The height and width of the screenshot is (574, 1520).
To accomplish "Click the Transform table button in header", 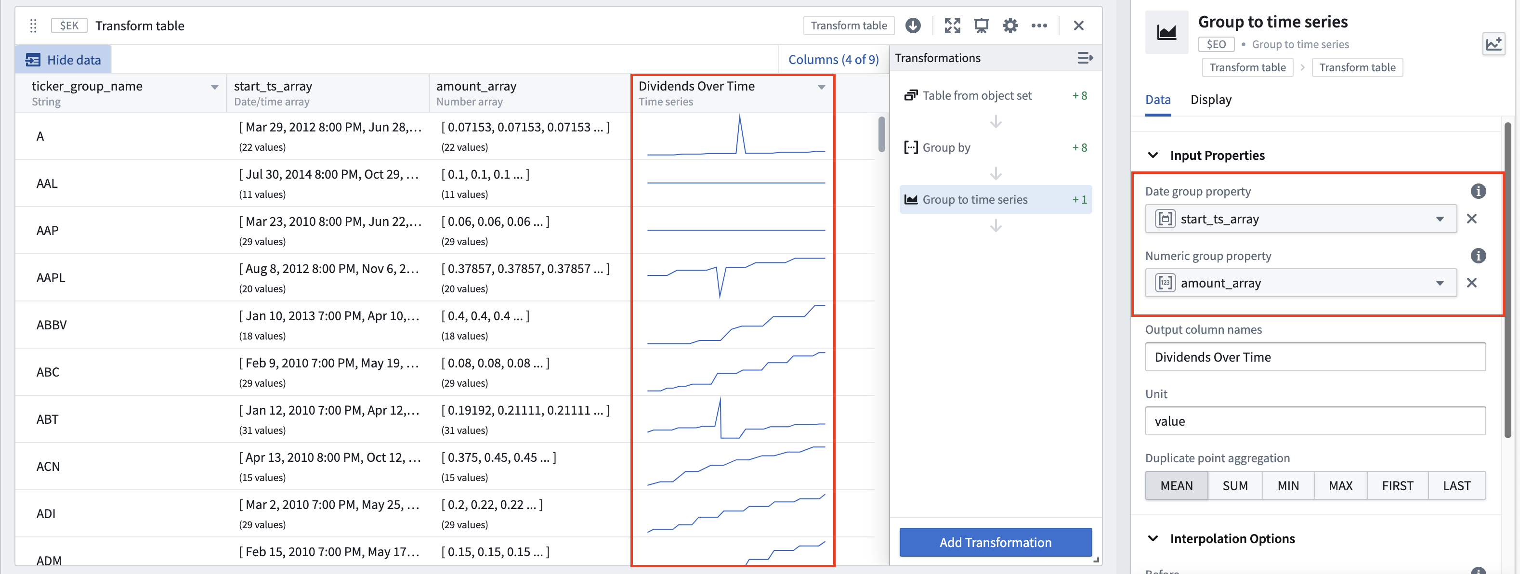I will coord(849,26).
